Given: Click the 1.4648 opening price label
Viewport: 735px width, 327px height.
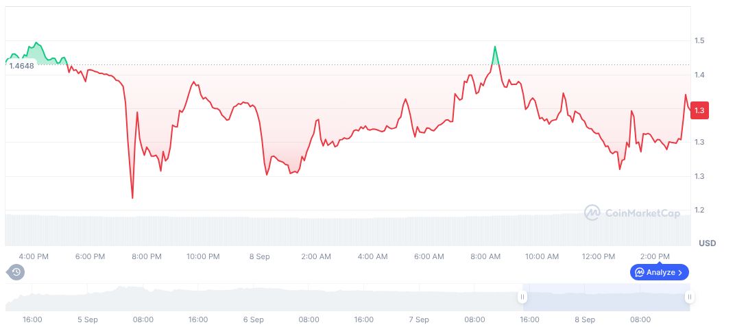Looking at the screenshot, I should coord(21,66).
